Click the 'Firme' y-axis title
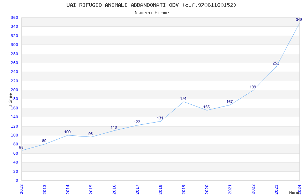 [x=11, y=99]
